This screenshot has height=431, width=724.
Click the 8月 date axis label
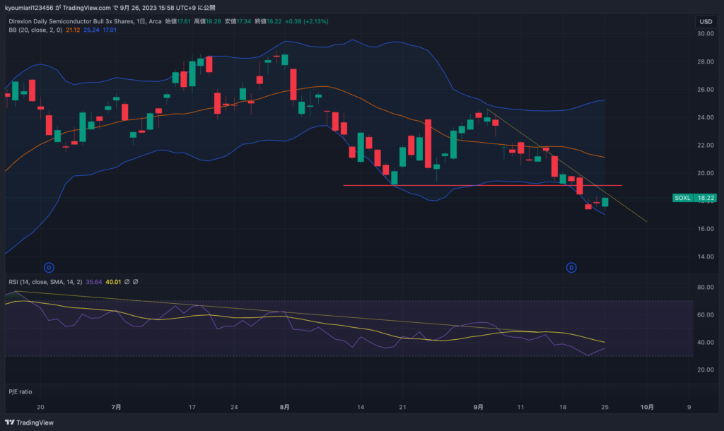click(285, 407)
